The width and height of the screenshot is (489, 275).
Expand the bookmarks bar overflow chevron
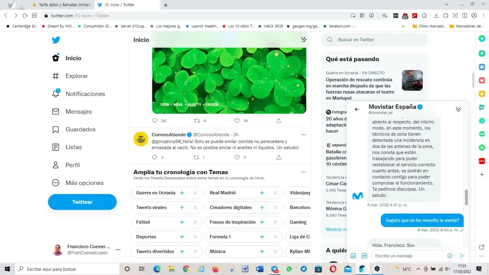[403, 26]
